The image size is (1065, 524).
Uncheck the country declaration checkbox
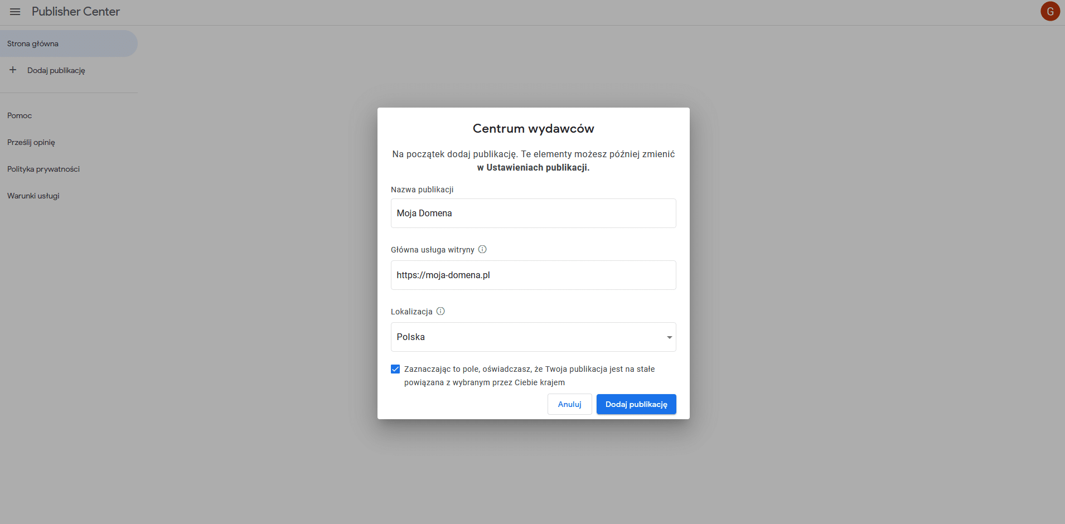pyautogui.click(x=395, y=369)
